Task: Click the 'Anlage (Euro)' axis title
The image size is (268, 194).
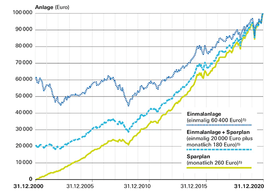Action: pyautogui.click(x=52, y=7)
